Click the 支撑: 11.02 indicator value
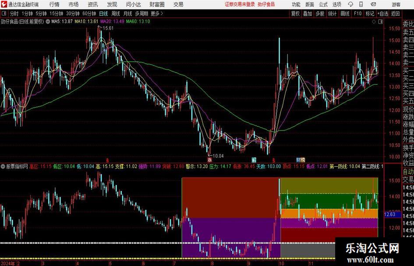414x266 pixels. click(126, 166)
